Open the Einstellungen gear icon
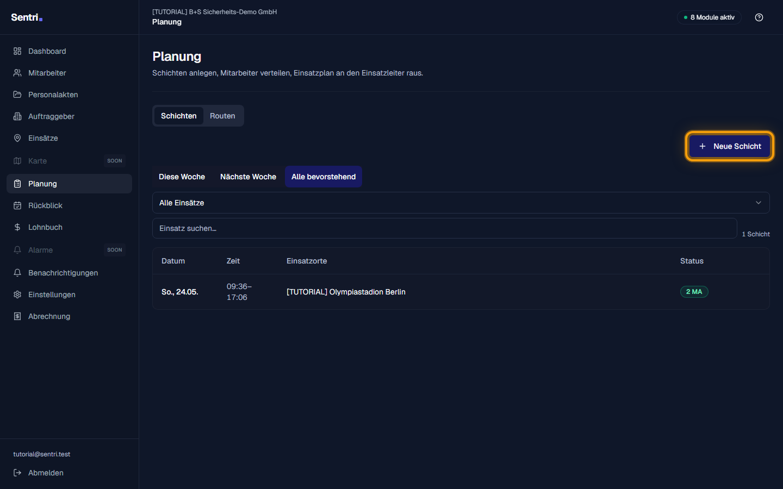The image size is (783, 489). pyautogui.click(x=17, y=294)
